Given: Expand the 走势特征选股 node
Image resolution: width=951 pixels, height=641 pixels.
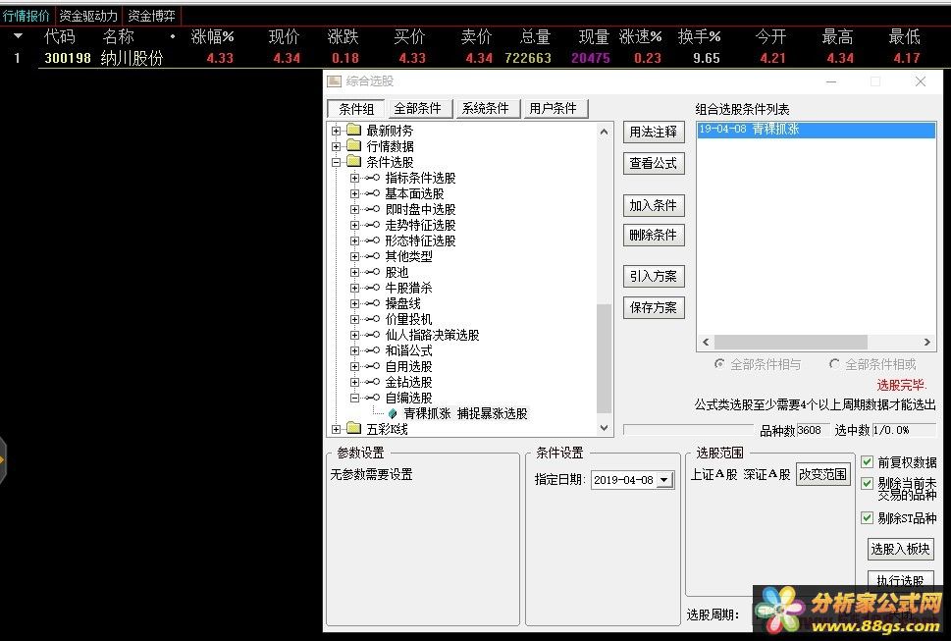Looking at the screenshot, I should 355,225.
